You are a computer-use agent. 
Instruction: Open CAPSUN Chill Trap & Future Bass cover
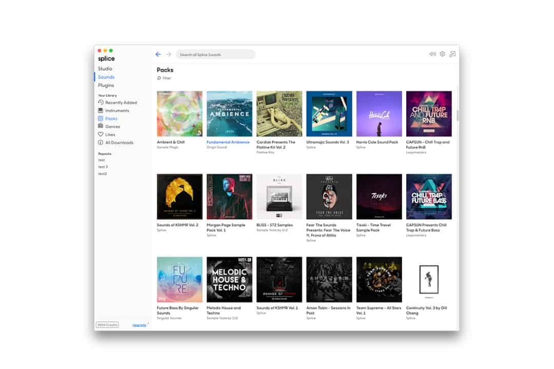pyautogui.click(x=428, y=197)
